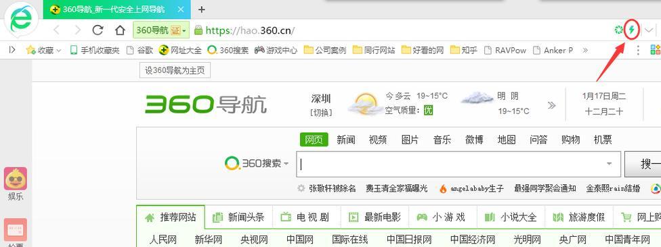Image resolution: width=661 pixels, height=247 pixels.
Task: Open 手机收藏夹 bookmark
Action: [95, 51]
